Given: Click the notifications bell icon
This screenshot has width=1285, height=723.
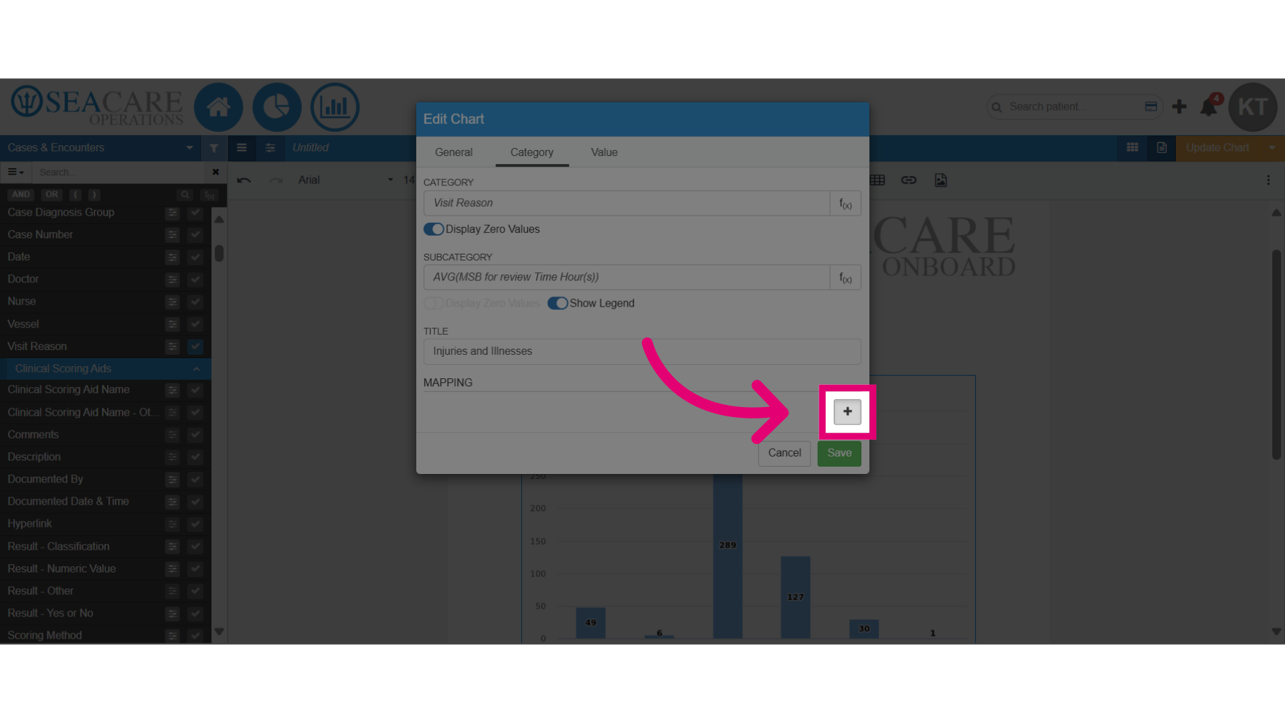Looking at the screenshot, I should (1209, 107).
